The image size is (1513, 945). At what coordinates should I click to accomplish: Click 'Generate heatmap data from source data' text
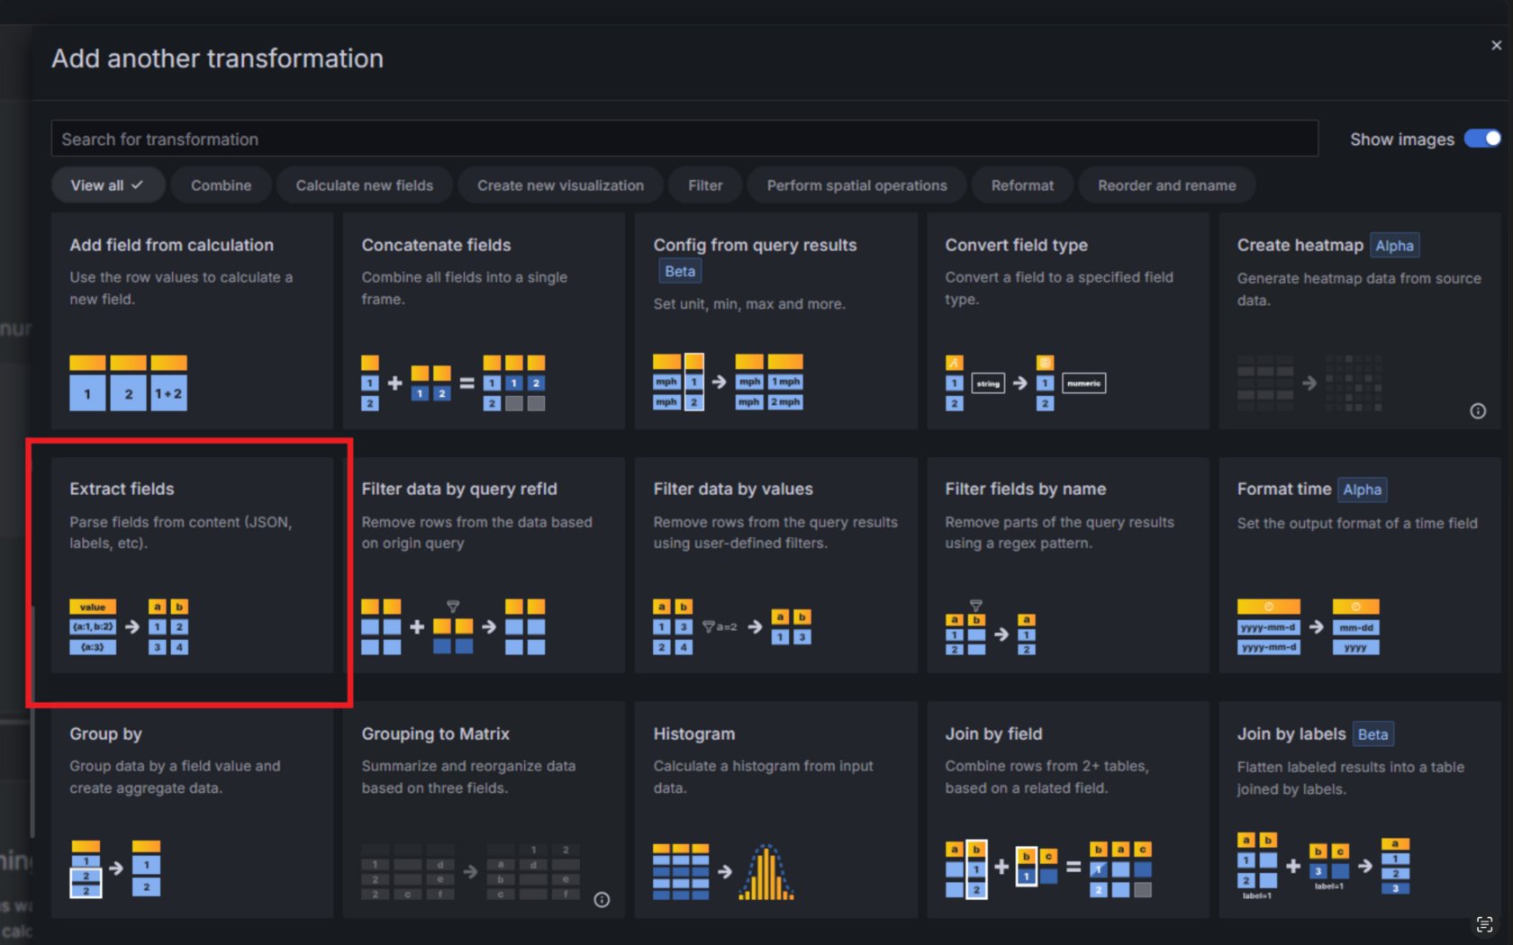[x=1359, y=289]
